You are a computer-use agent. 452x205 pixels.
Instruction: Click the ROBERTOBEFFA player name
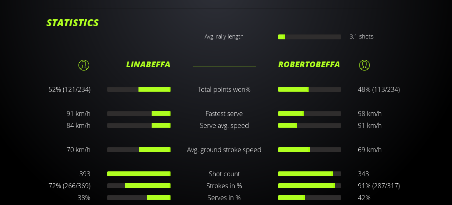click(x=309, y=65)
